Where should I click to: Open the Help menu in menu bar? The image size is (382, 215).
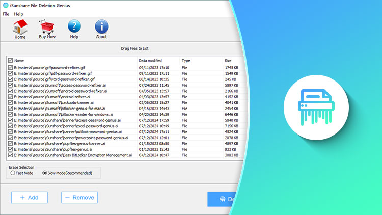click(x=18, y=14)
